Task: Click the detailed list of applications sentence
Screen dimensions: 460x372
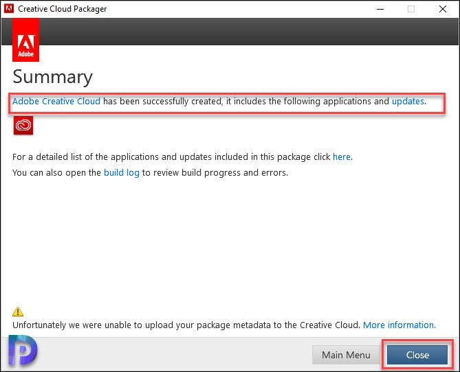Action: click(182, 157)
